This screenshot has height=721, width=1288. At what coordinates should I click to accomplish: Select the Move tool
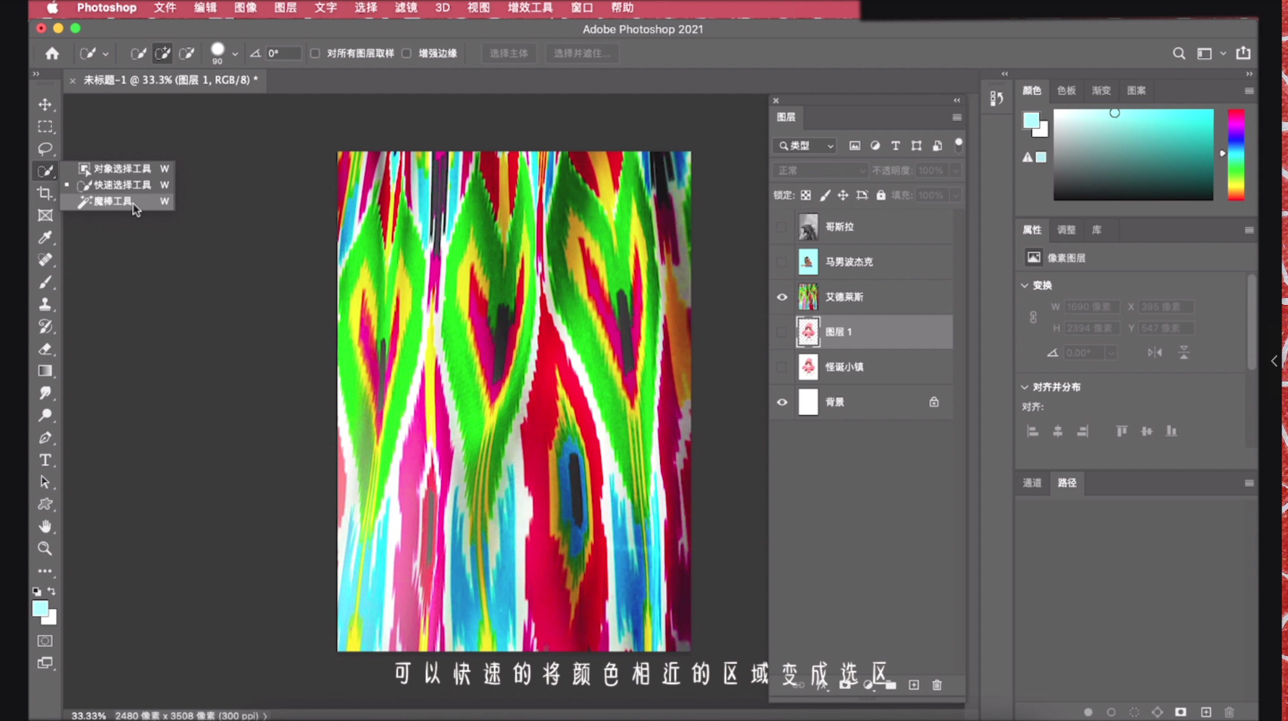tap(45, 105)
